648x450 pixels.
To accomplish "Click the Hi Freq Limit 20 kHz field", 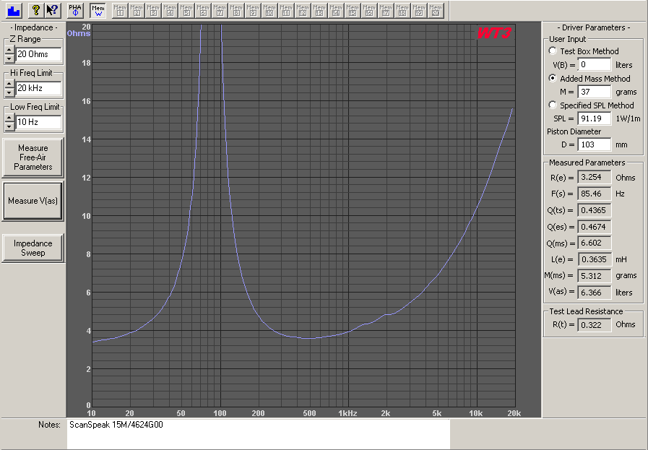I will (38, 88).
